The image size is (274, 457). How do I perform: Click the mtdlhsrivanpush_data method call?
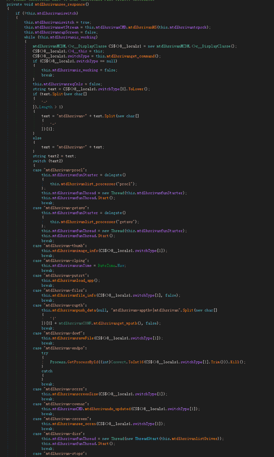[74, 310]
